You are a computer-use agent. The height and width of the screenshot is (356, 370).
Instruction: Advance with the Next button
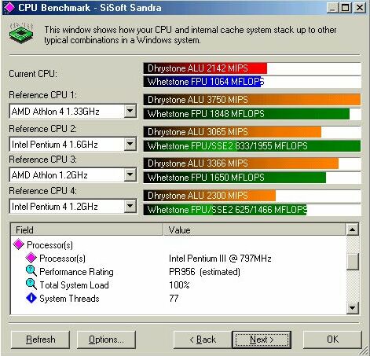[x=262, y=339]
